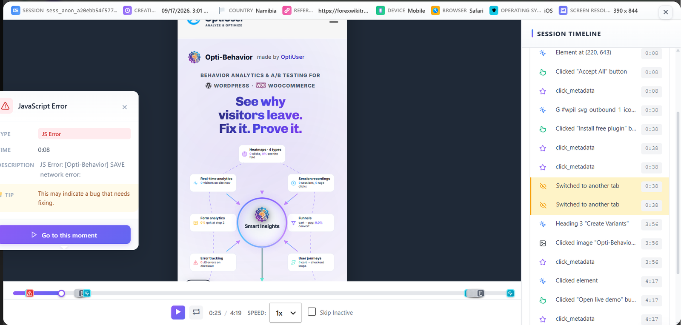Click star icon of click_metadata at 3:56
This screenshot has height=325, width=681.
click(543, 262)
